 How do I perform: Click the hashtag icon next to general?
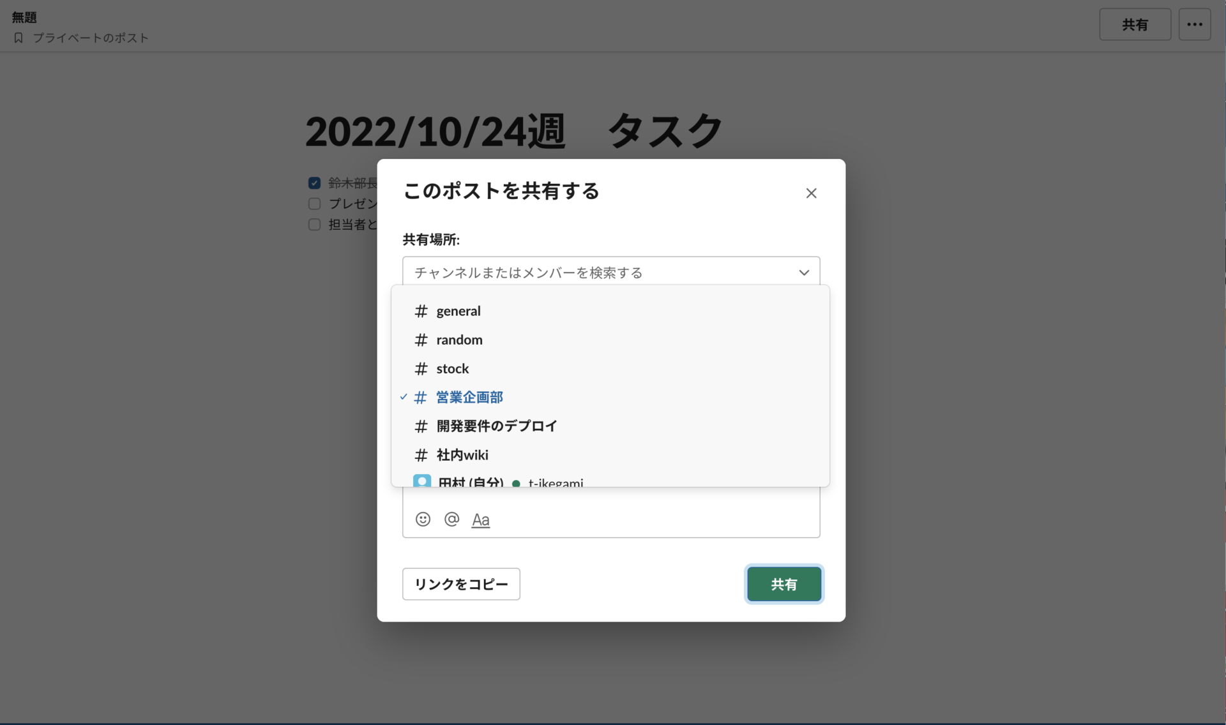point(421,311)
